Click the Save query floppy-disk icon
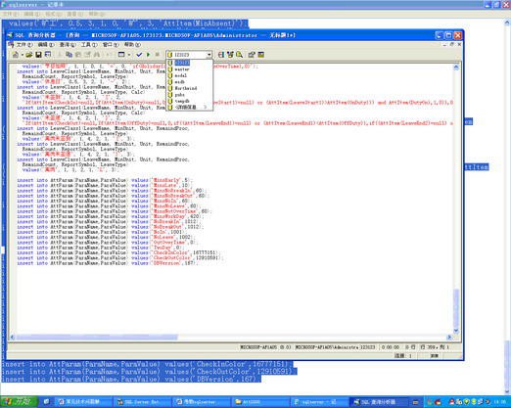This screenshot has height=408, width=511. pos(38,55)
